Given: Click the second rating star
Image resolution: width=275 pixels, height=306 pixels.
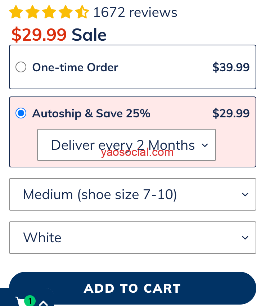Looking at the screenshot, I should click(x=32, y=13).
